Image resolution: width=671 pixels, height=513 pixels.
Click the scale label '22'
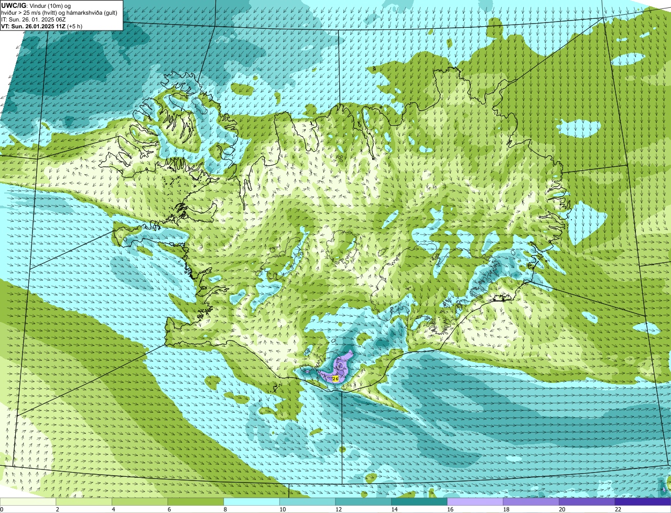[x=618, y=509]
